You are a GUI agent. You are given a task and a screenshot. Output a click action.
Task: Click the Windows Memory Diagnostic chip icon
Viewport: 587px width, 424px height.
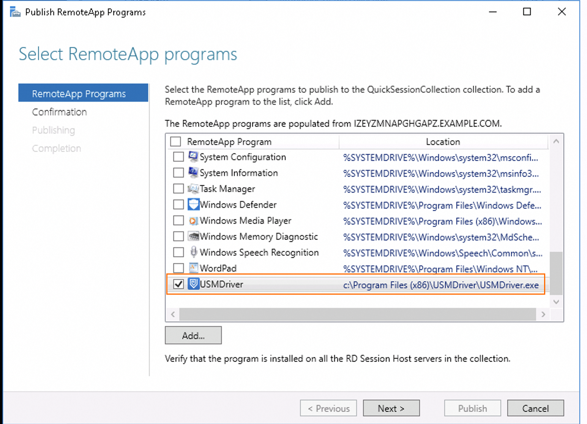(193, 236)
